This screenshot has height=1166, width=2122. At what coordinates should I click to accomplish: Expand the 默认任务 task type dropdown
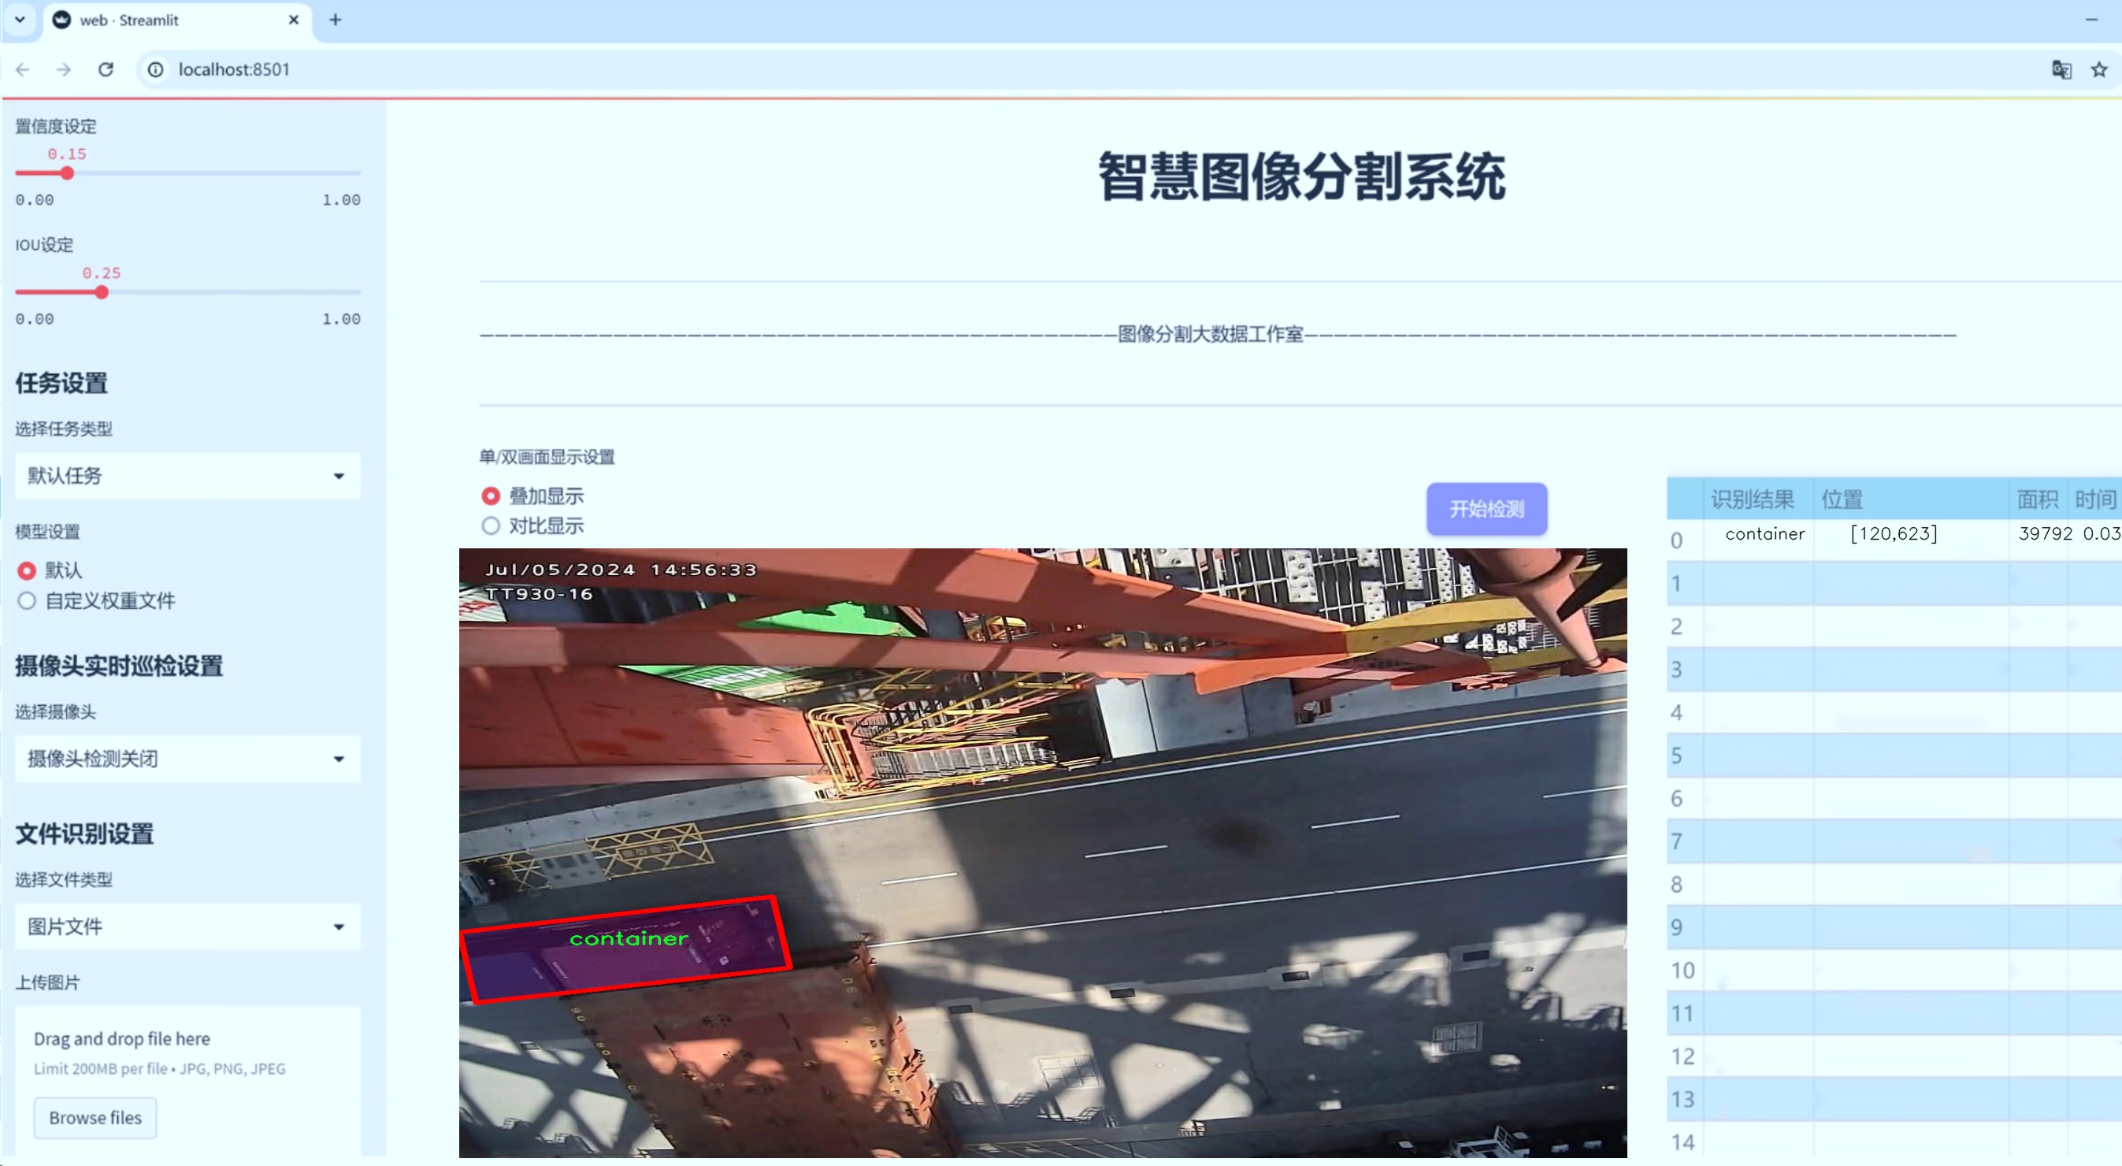coord(187,476)
